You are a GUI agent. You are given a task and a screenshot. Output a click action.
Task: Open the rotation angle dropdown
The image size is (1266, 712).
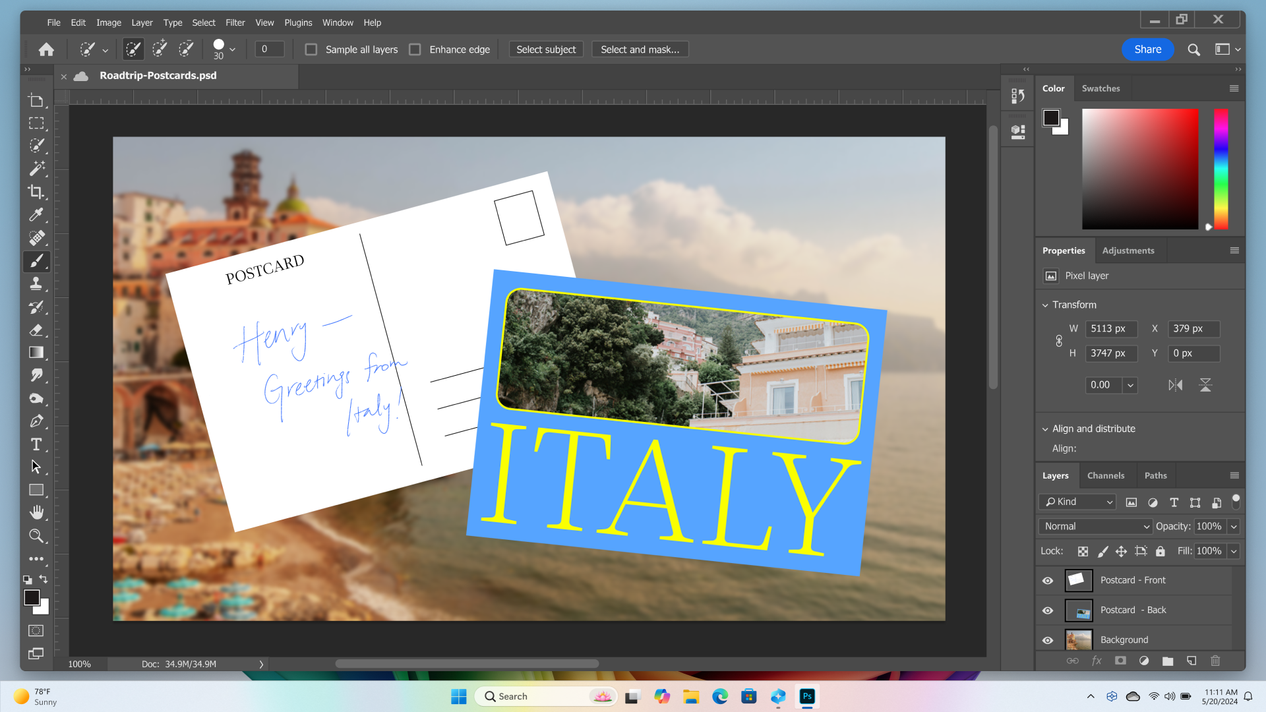(1130, 385)
